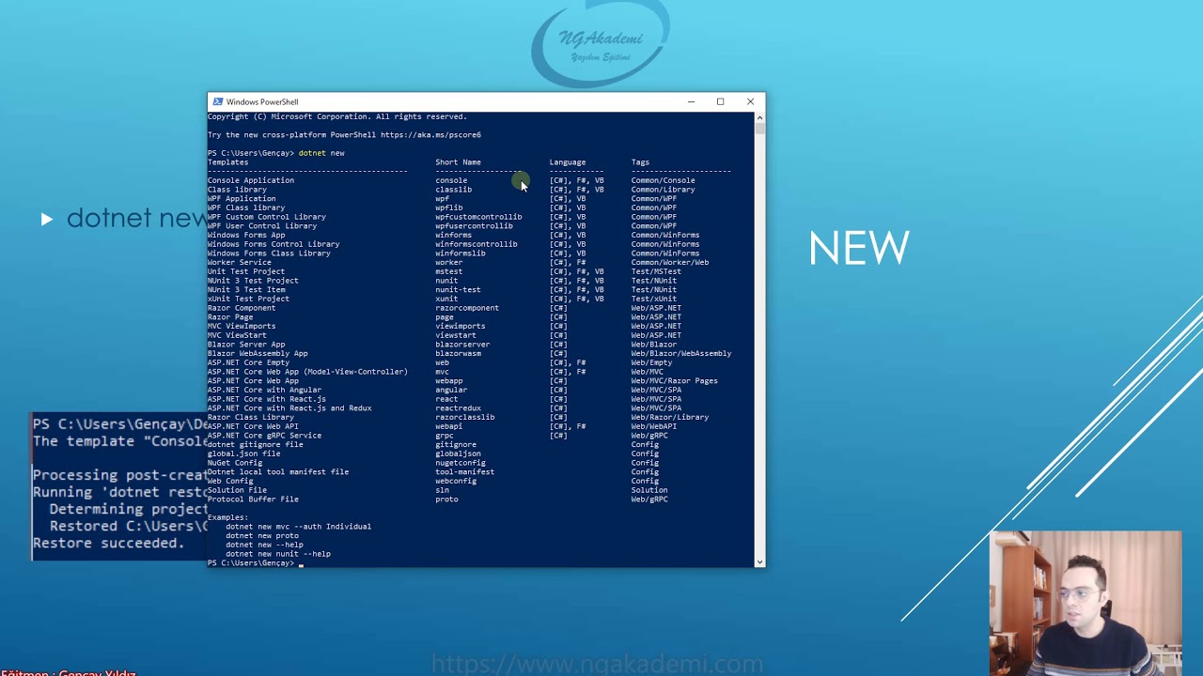Click the 'Language' column header
Viewport: 1203px width, 676px height.
568,162
